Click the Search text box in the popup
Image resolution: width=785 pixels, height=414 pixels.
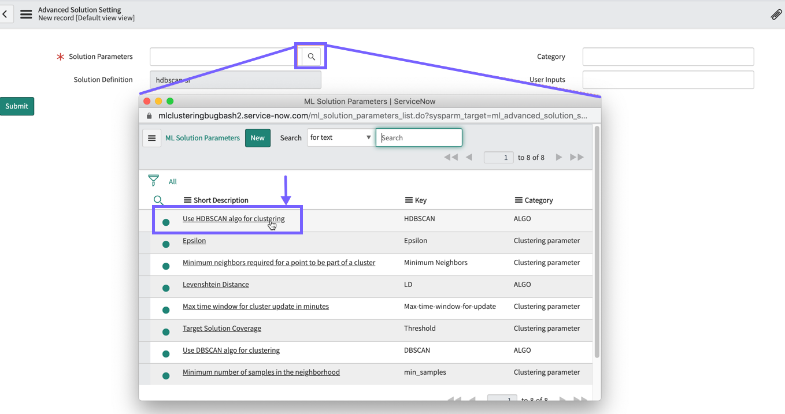coord(419,137)
